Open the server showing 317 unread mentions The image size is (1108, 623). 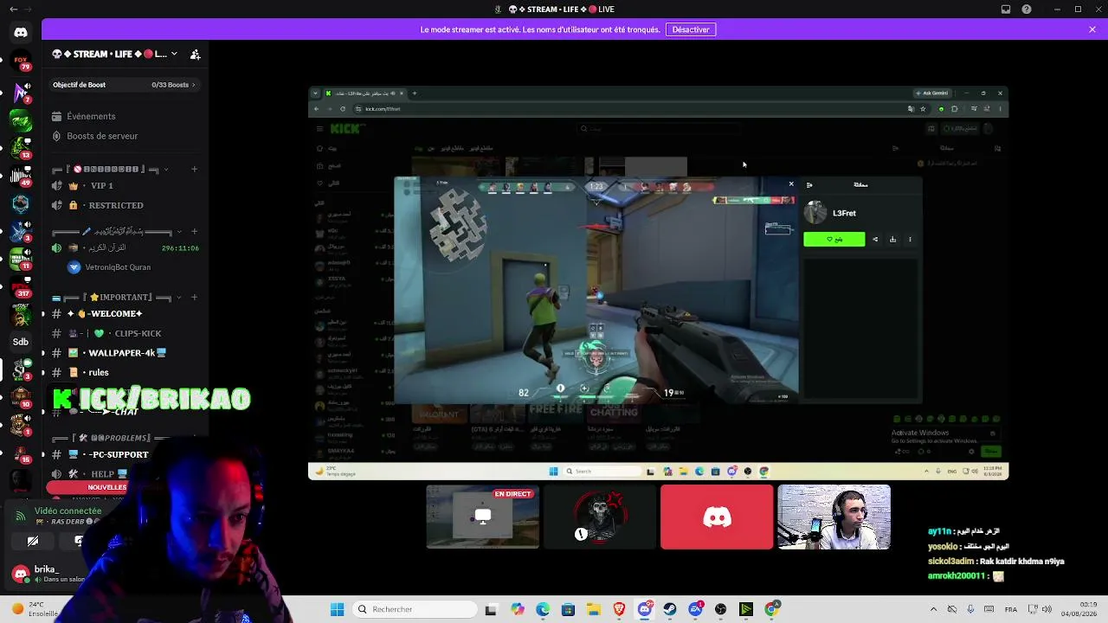tap(21, 286)
